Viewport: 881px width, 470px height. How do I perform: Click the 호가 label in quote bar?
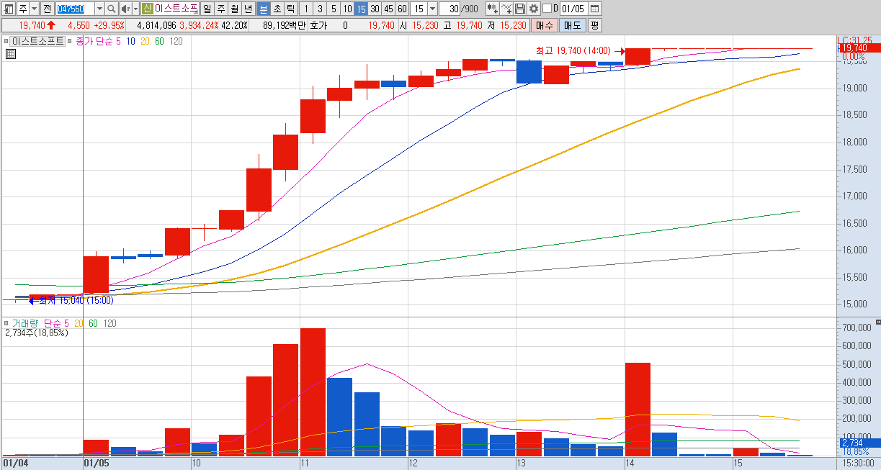318,25
